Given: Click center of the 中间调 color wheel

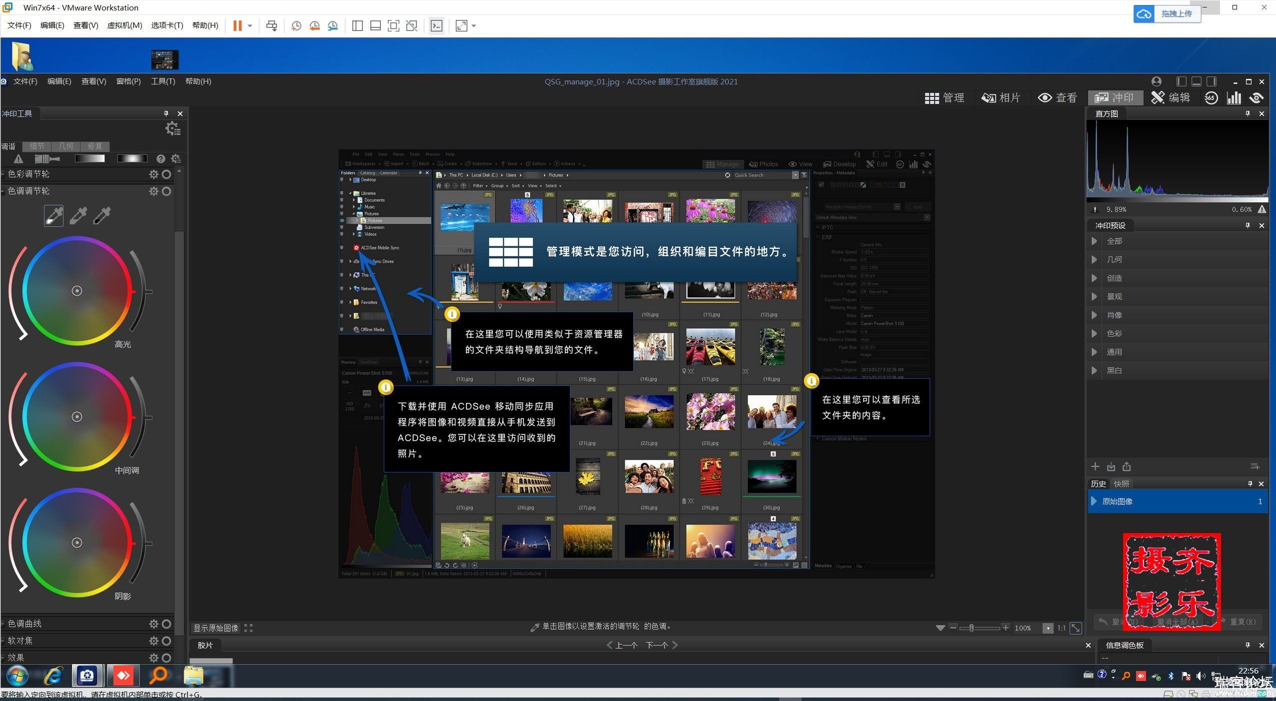Looking at the screenshot, I should 76,417.
